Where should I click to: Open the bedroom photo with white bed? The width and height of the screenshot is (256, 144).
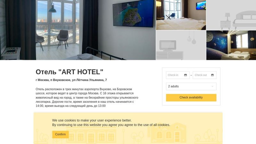181,15
